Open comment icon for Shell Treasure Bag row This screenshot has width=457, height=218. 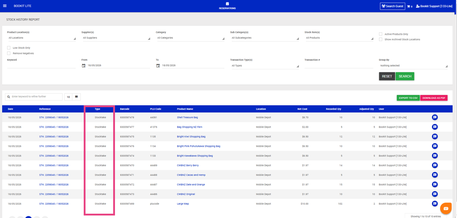[435, 117]
